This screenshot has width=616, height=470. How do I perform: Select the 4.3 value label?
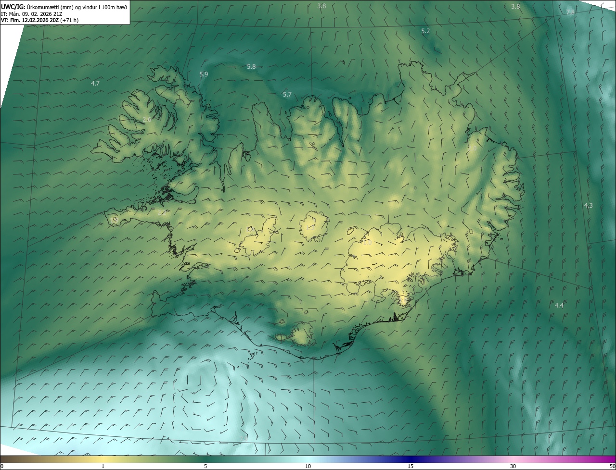coord(588,205)
